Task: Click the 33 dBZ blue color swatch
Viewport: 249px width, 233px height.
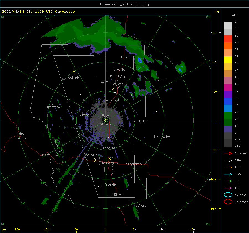Action: [x=228, y=101]
